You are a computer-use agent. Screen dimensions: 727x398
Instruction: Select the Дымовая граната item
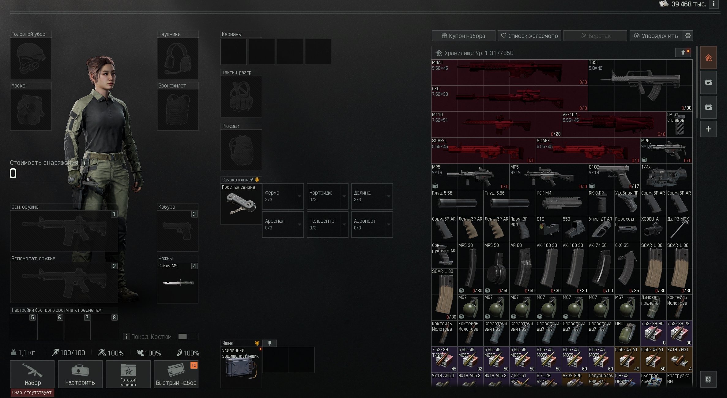point(653,307)
